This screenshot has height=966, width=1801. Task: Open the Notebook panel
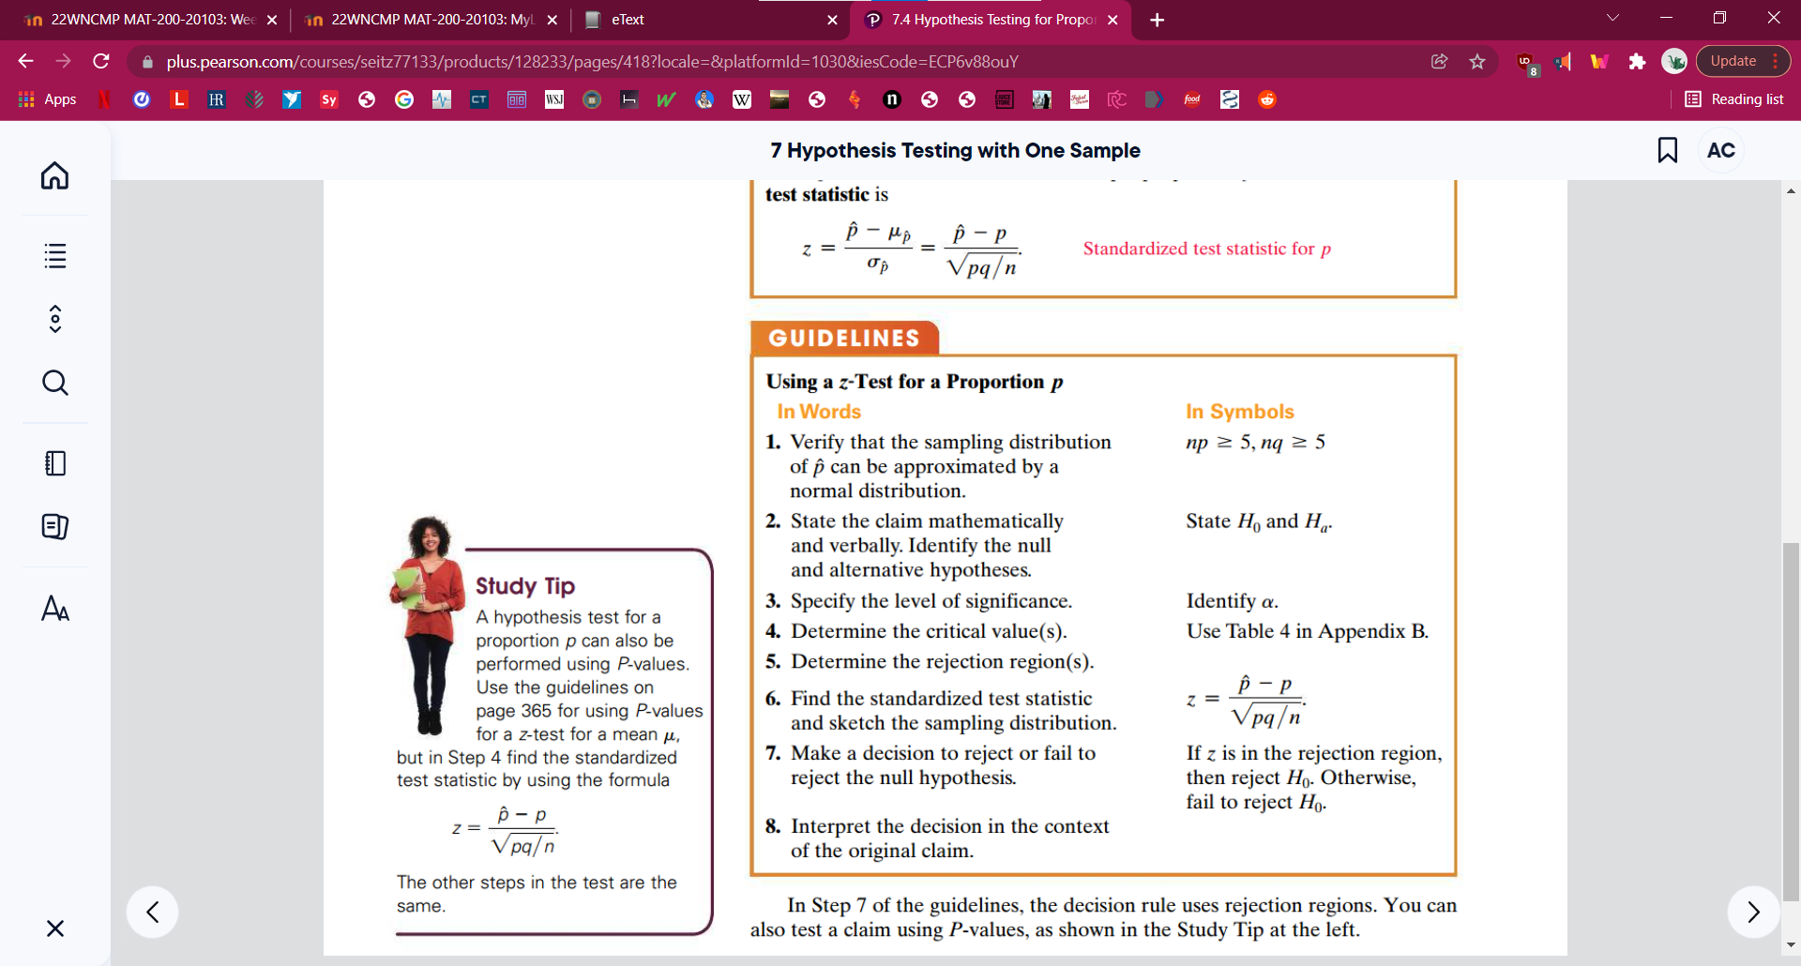[54, 462]
